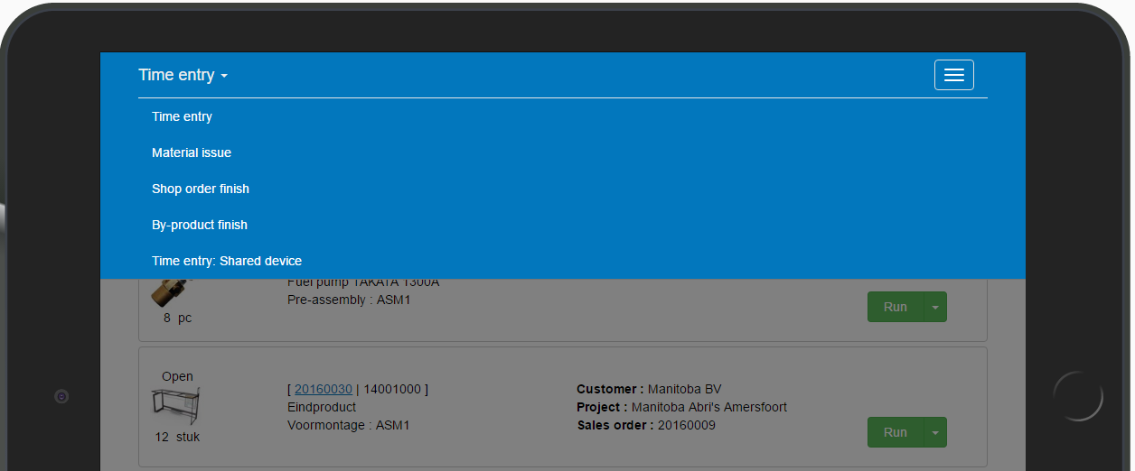Tap the tablet's front camera dot

(x=61, y=396)
